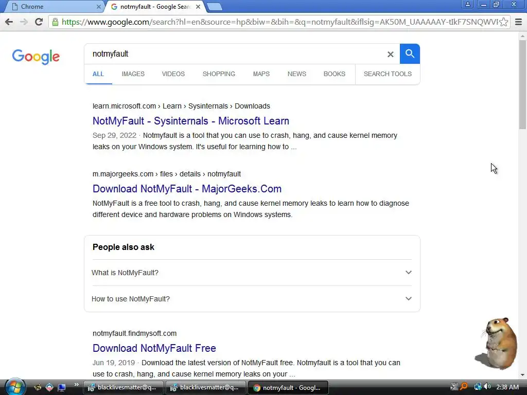Run search with the blue magnifier button
Viewport: 527px width, 395px height.
(410, 53)
